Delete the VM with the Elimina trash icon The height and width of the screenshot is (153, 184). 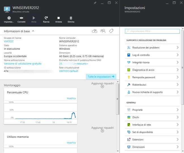[71, 18]
